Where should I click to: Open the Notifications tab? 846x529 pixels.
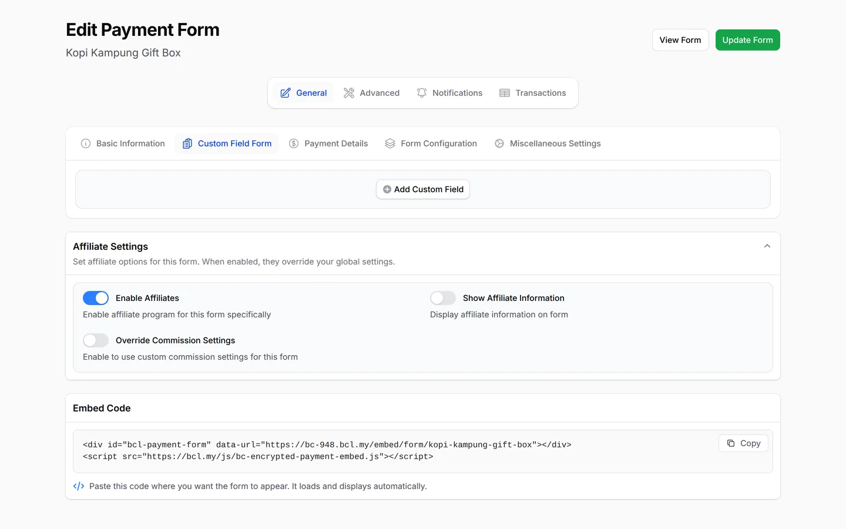(449, 93)
